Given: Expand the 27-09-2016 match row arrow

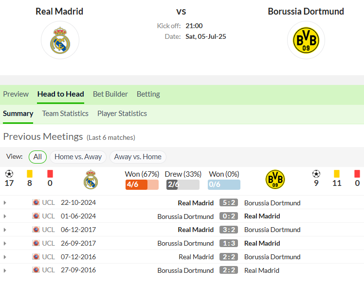Looking at the screenshot, I should [5, 270].
